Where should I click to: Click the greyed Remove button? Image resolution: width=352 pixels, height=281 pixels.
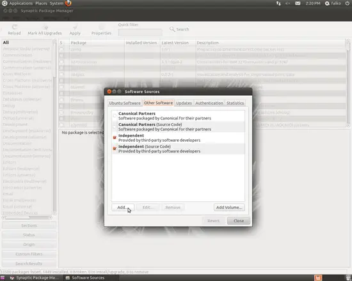pos(173,208)
